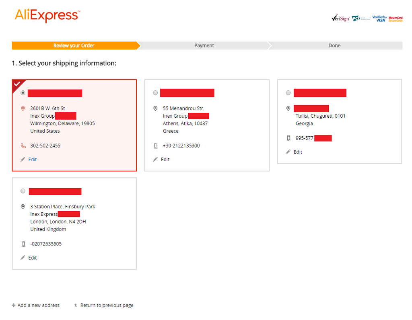Edit the Wilmington, Delaware address
The width and height of the screenshot is (412, 320).
click(x=33, y=160)
